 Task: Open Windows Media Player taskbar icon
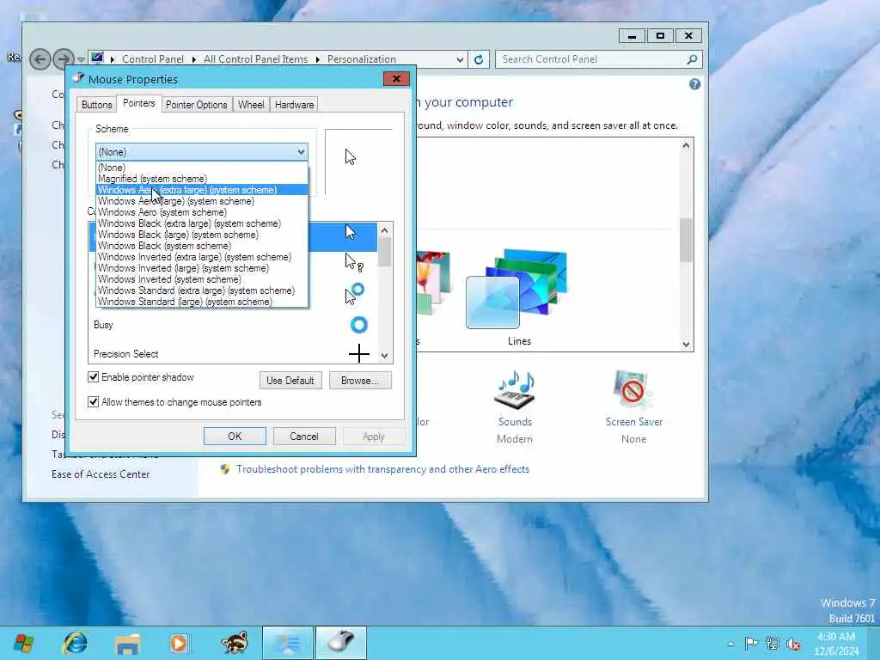coord(180,643)
